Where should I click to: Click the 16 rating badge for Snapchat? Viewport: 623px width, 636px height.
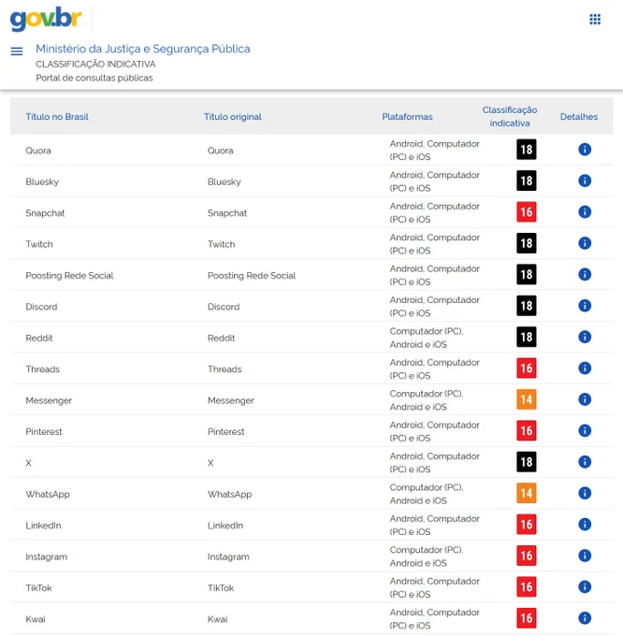point(527,212)
